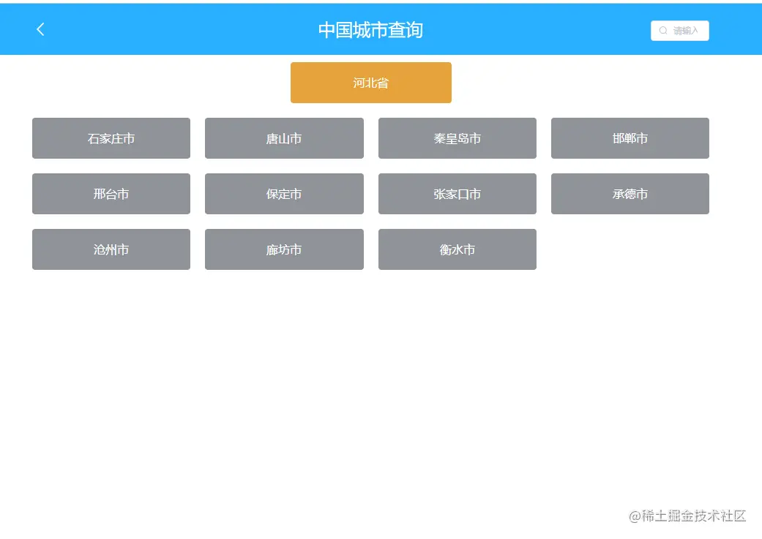The height and width of the screenshot is (539, 762).
Task: Choose the 承德市 button
Action: click(x=630, y=194)
